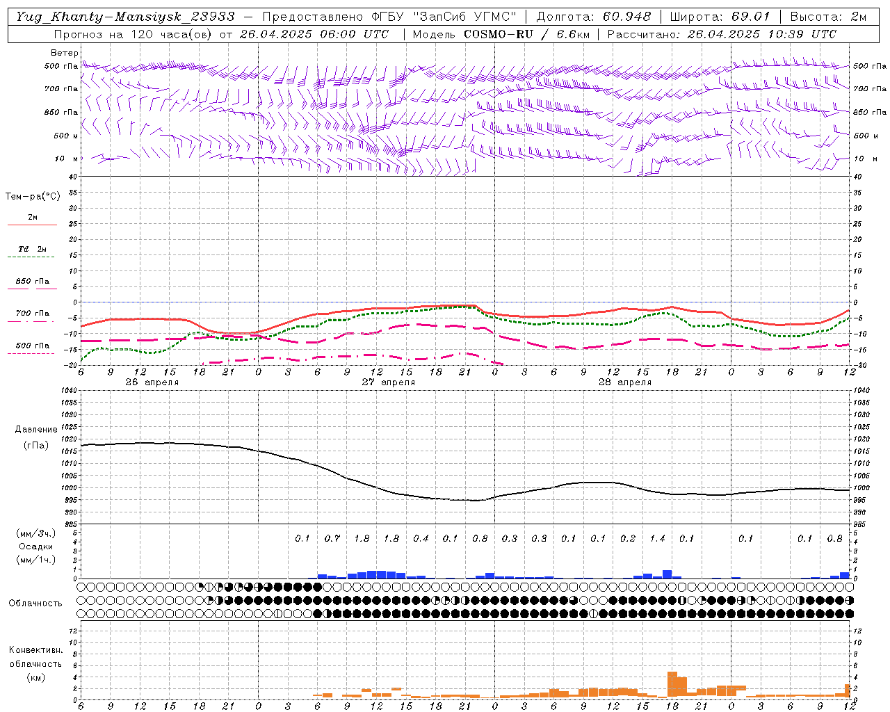Click the longitude value Долгота: 60.948

tap(594, 17)
